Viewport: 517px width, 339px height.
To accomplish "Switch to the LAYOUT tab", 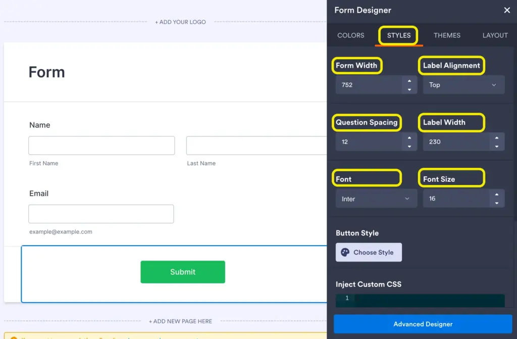I will point(494,35).
